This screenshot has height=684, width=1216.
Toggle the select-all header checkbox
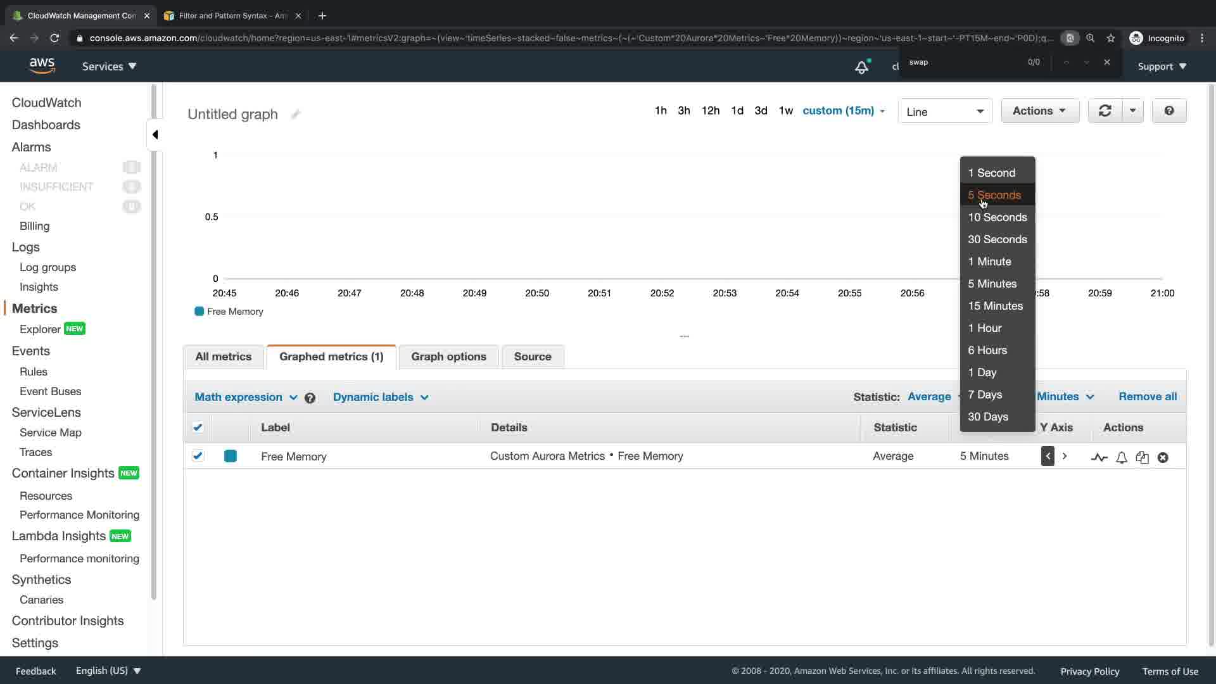coord(198,427)
